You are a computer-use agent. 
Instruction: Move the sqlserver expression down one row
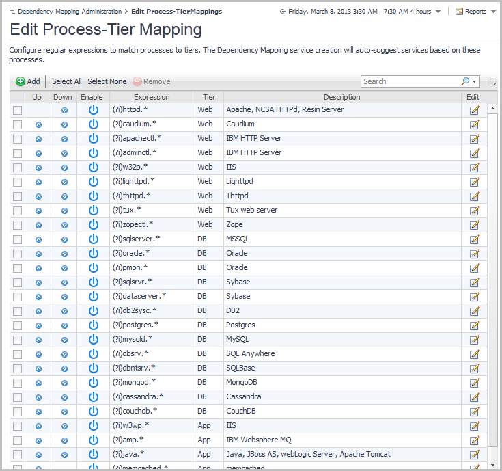pos(64,239)
